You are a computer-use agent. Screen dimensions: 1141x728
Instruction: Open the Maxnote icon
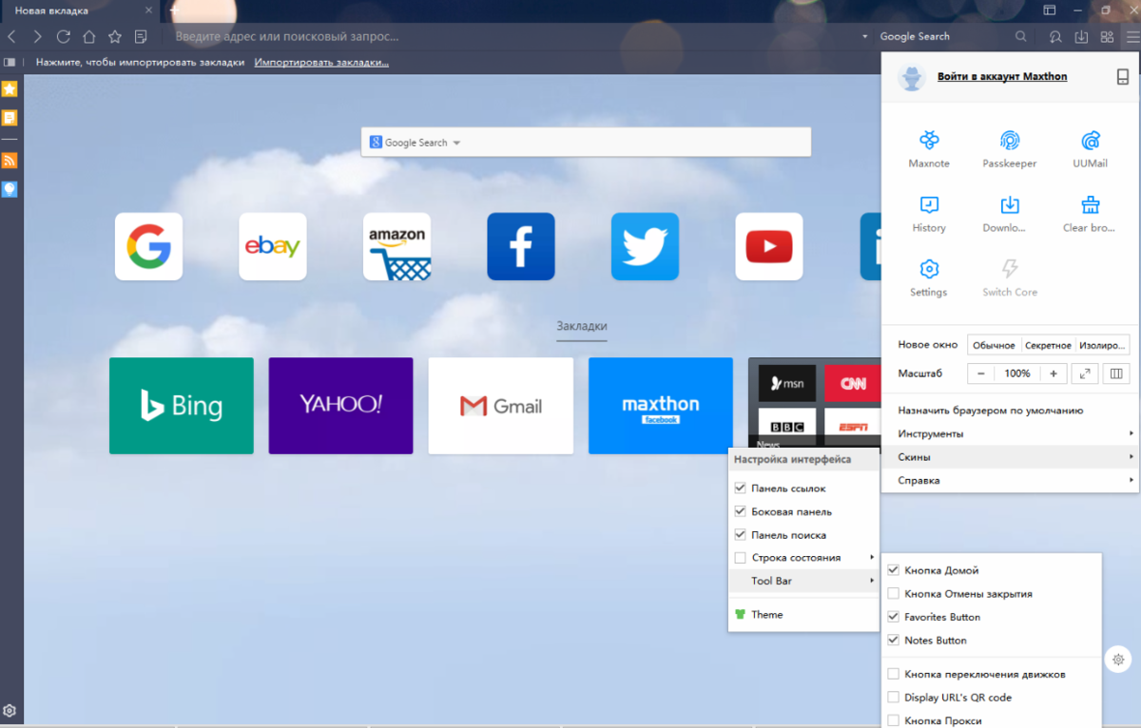[x=929, y=141]
